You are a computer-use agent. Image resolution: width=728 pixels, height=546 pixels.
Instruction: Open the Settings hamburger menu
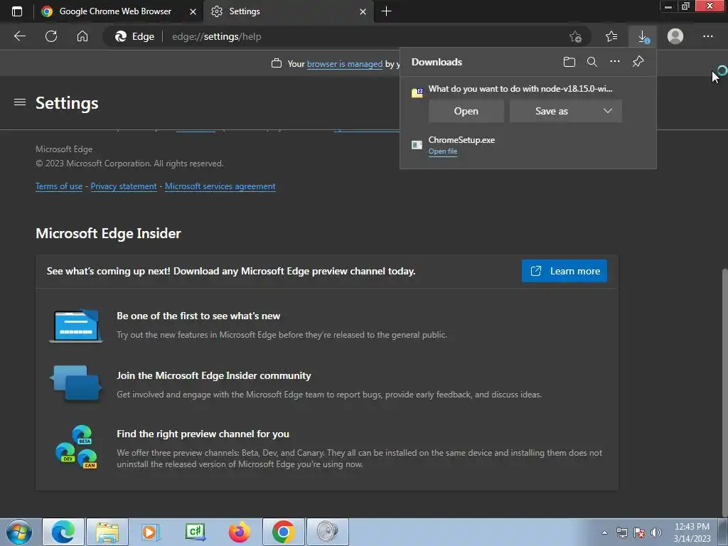click(19, 102)
